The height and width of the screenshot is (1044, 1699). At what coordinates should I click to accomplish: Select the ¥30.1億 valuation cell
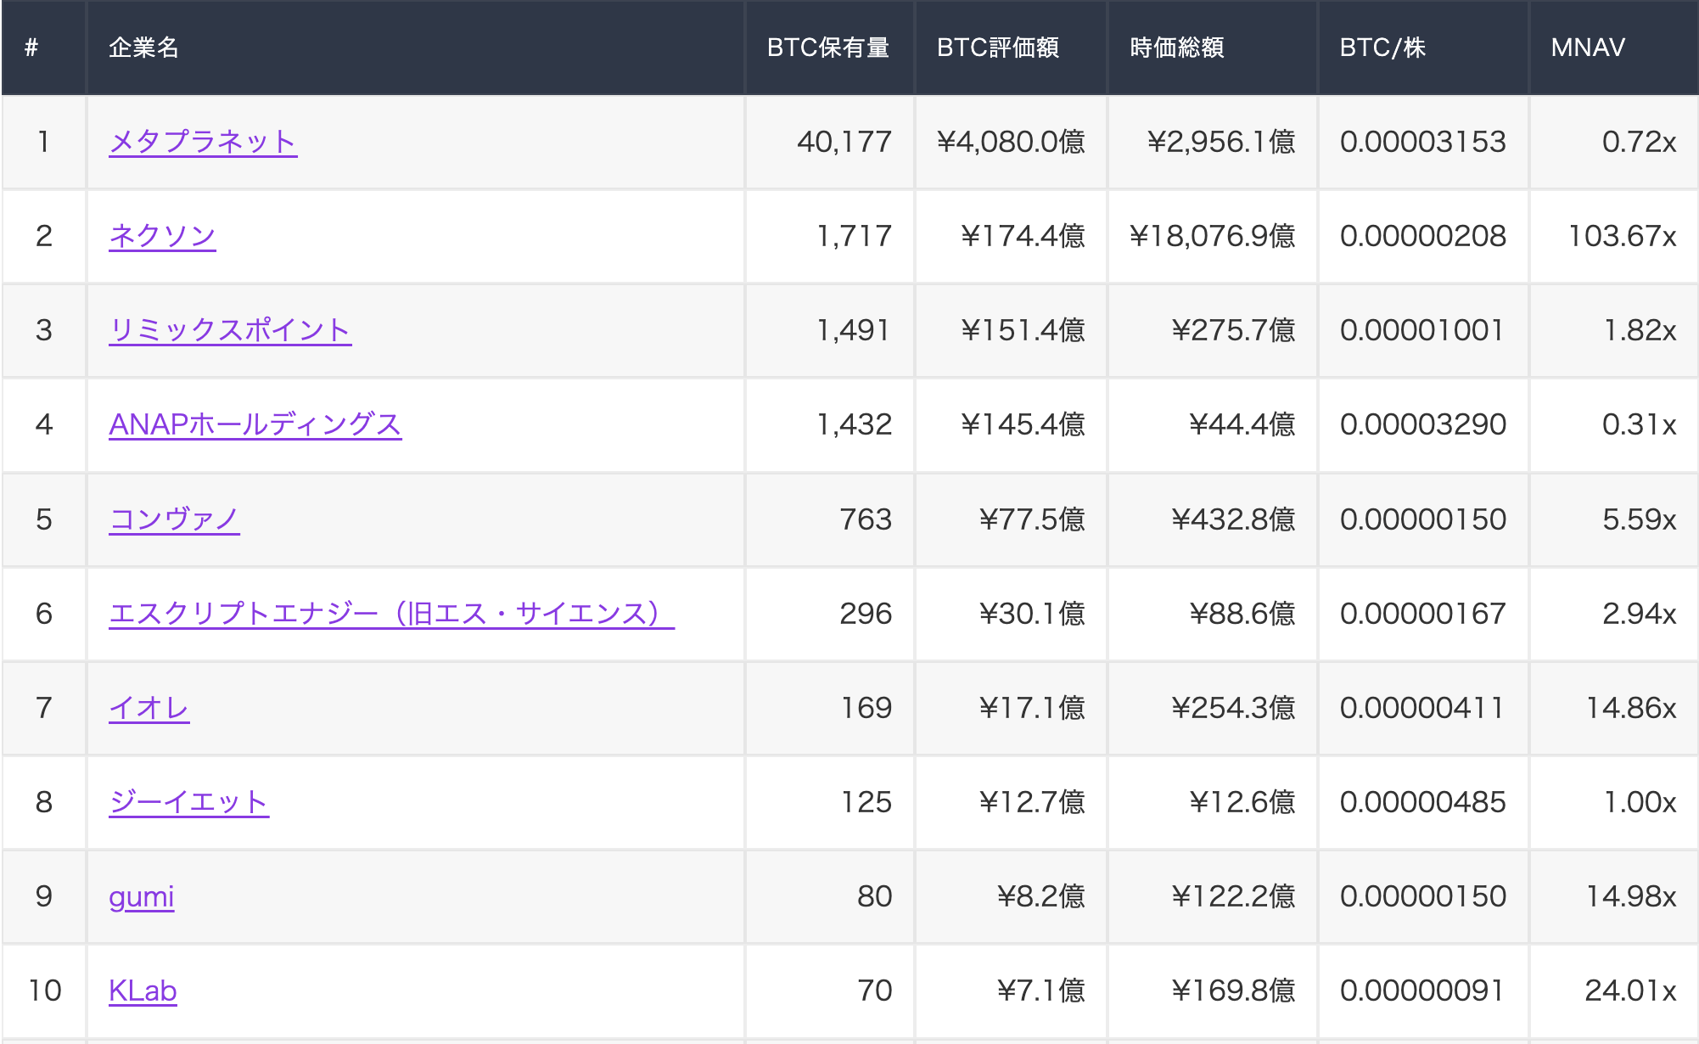pos(1011,614)
